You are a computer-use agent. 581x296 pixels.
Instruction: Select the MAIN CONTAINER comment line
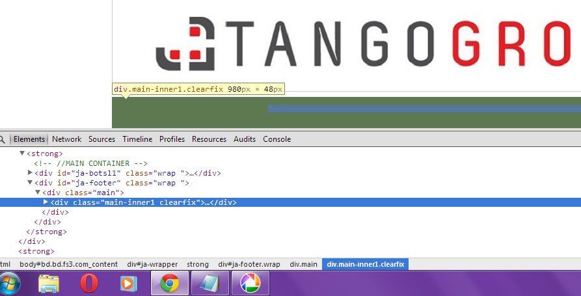(x=91, y=163)
